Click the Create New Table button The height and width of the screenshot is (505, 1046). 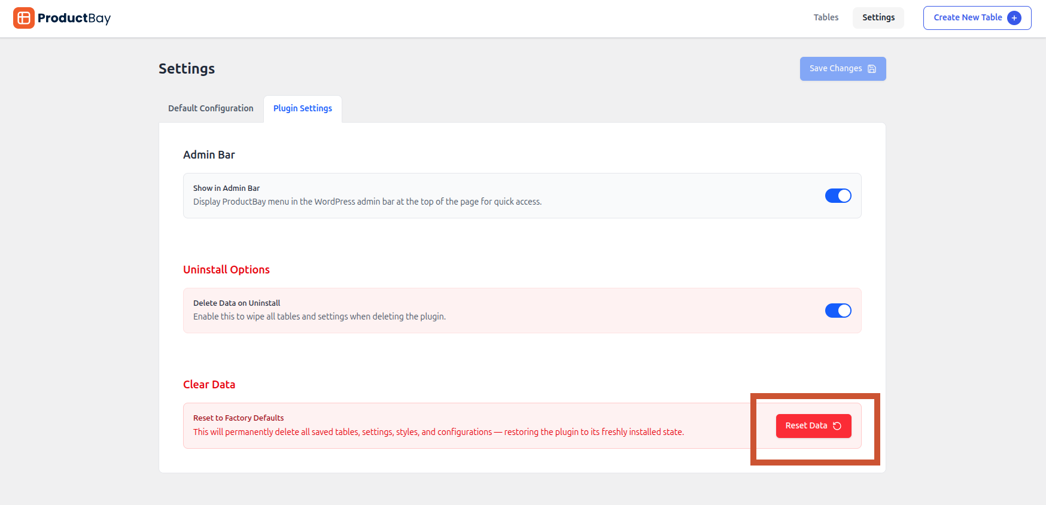point(968,17)
